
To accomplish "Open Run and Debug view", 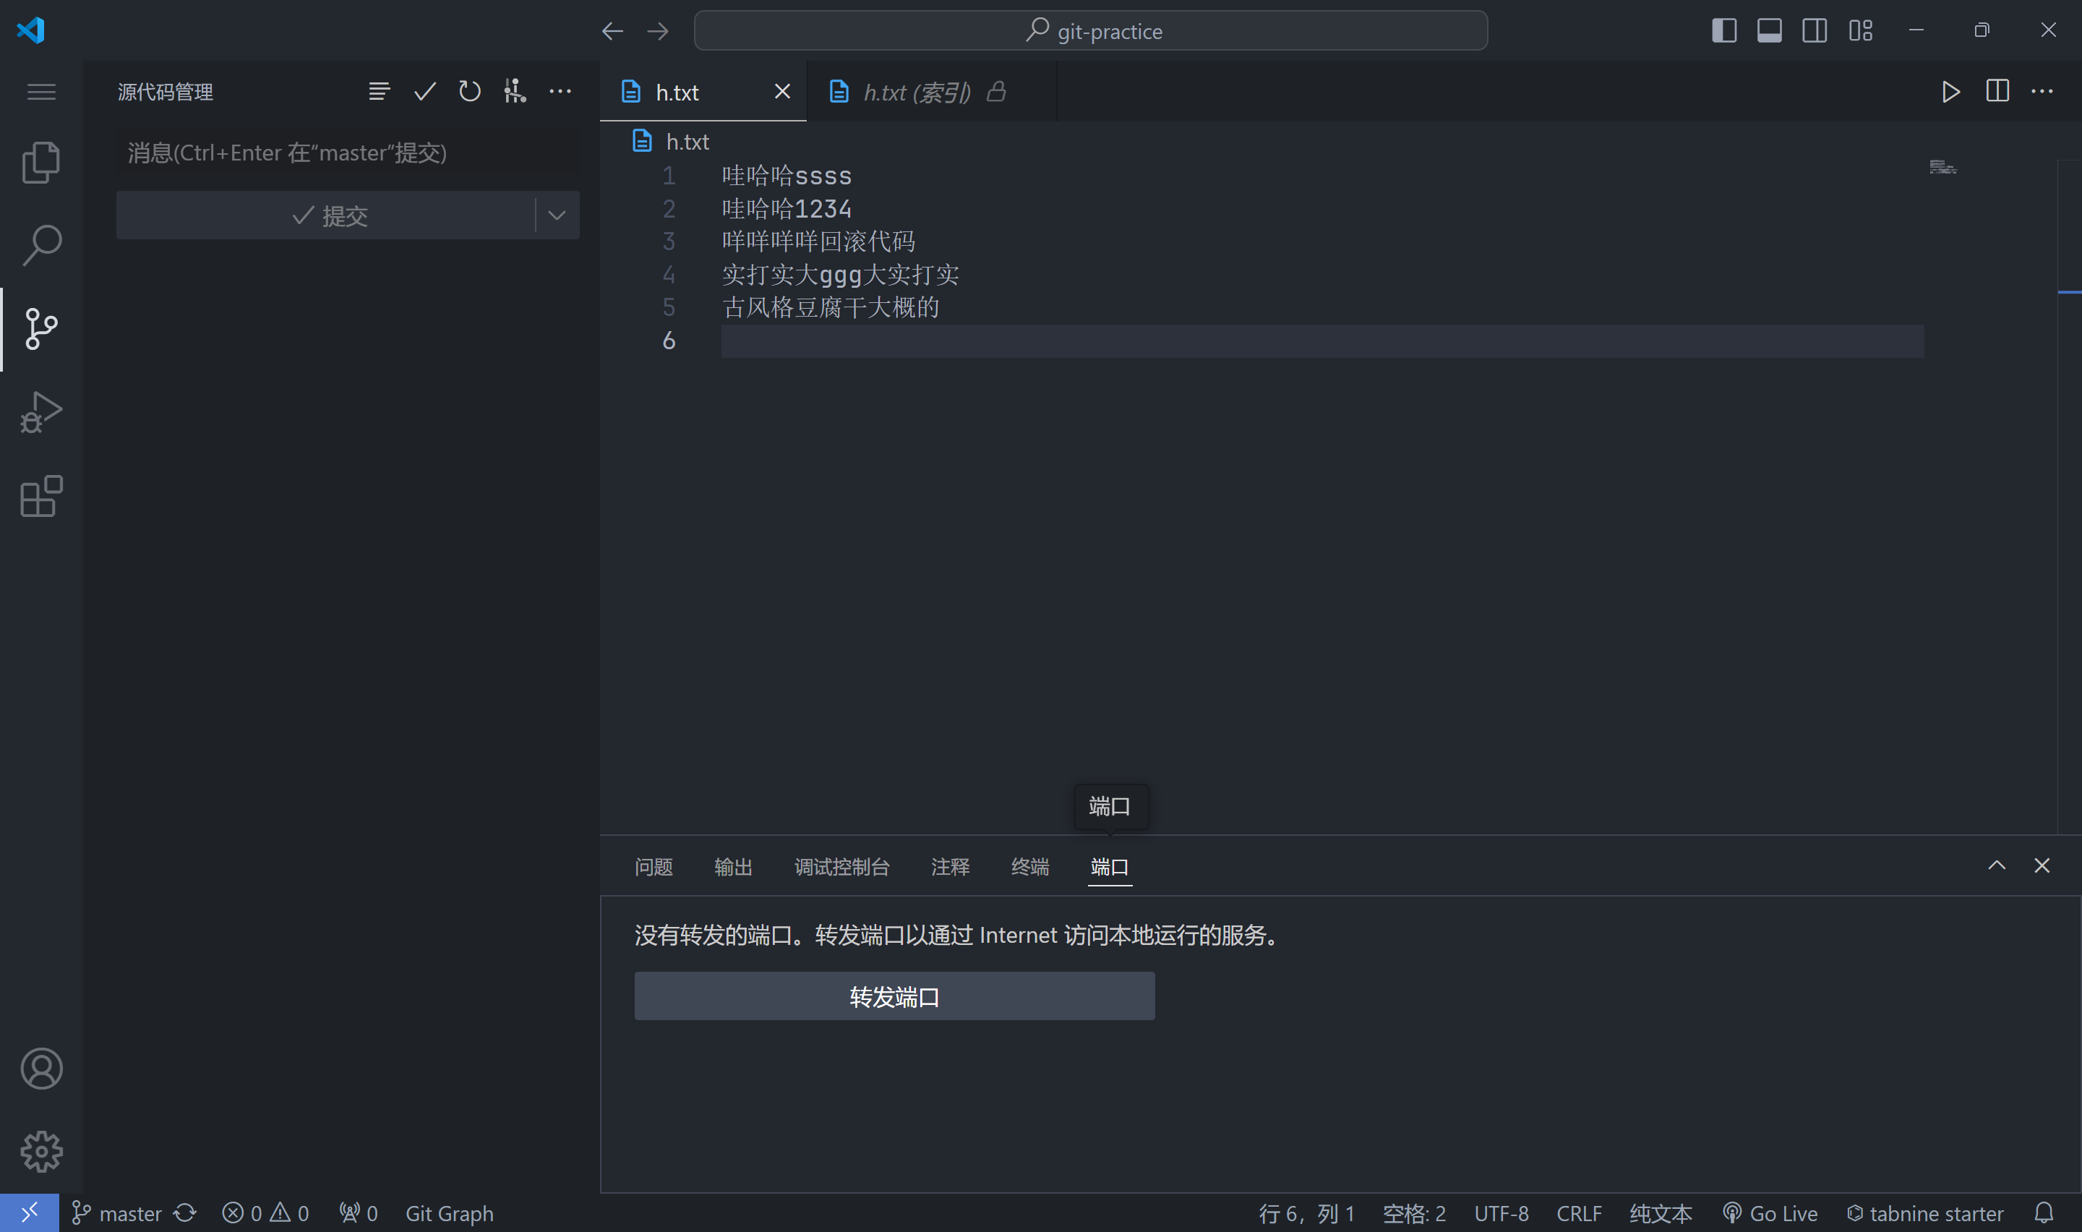I will [x=40, y=412].
